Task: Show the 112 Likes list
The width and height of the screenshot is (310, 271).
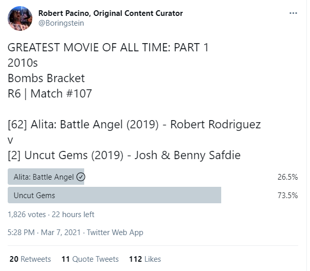Action: (x=145, y=259)
